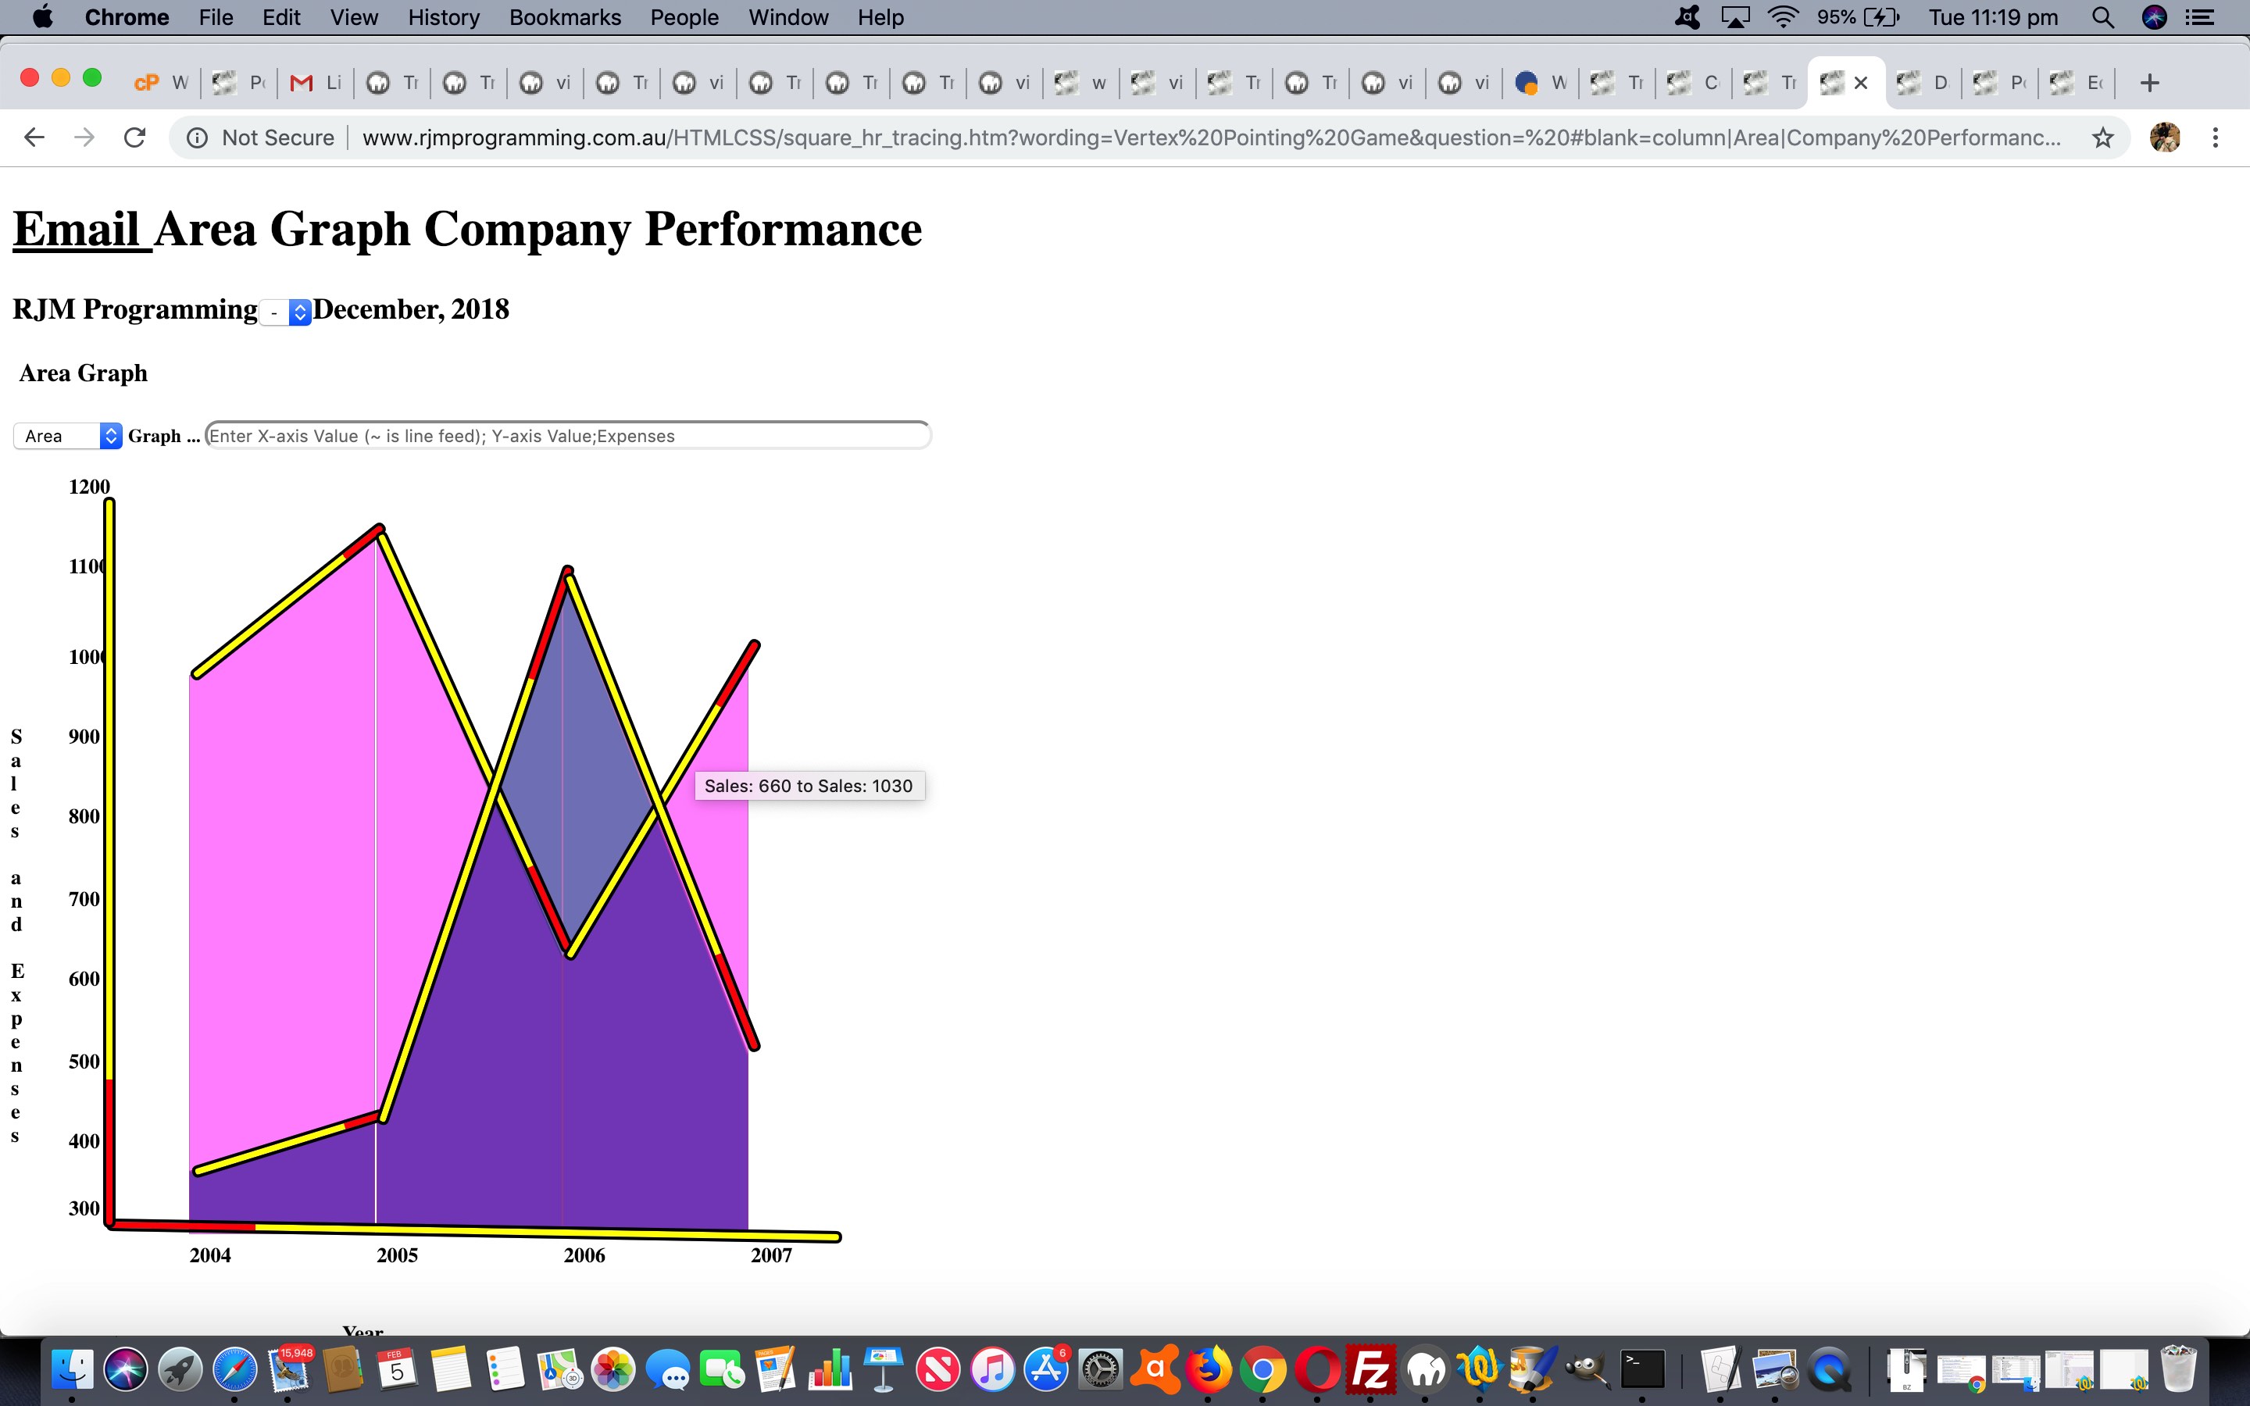Open Reminders list icon in Dock
2250x1406 pixels.
[505, 1369]
